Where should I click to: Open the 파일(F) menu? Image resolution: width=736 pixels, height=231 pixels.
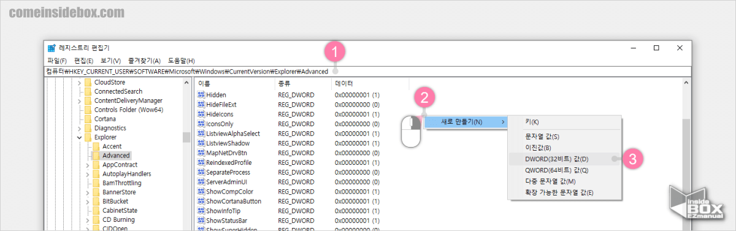57,61
